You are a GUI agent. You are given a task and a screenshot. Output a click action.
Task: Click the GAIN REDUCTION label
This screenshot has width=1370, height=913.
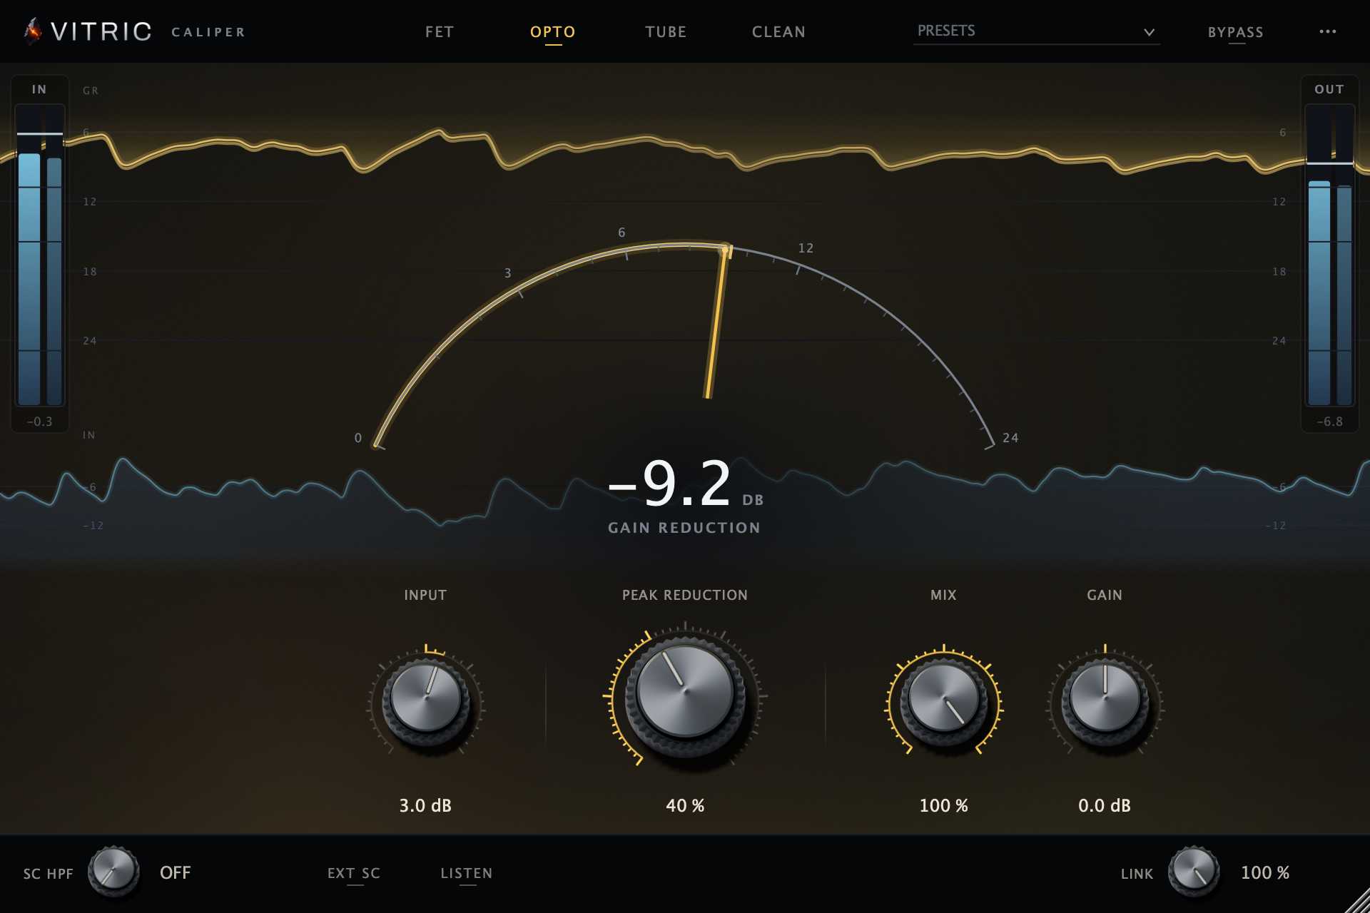coord(684,528)
